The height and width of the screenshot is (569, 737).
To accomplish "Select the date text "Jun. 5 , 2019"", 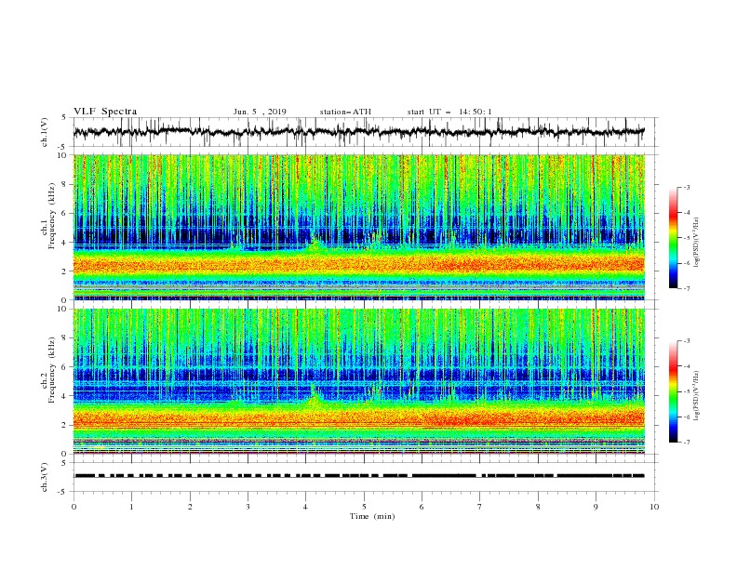I will [x=260, y=112].
